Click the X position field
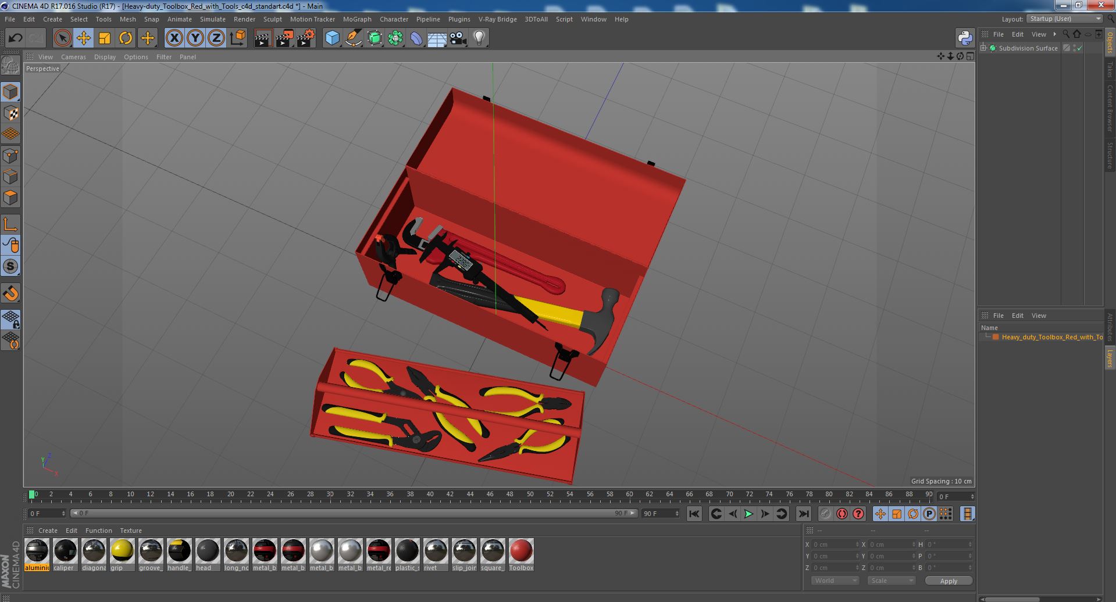The image size is (1116, 602). [x=835, y=544]
